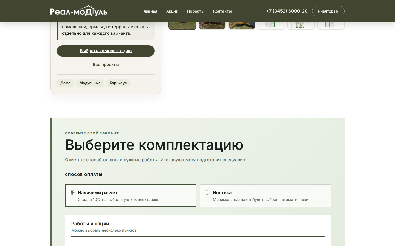Image resolution: width=395 pixels, height=246 pixels.
Task: Choose the Ипотека payment option
Action: pos(266,196)
